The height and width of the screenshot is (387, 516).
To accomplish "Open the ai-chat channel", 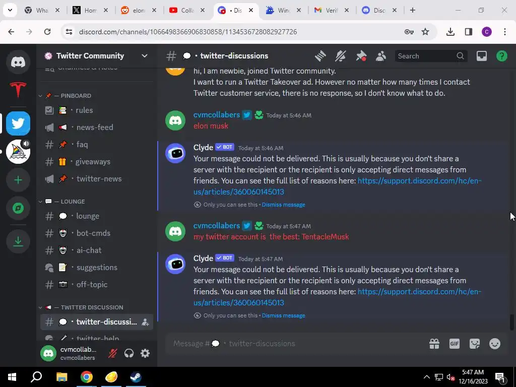I will [x=96, y=250].
